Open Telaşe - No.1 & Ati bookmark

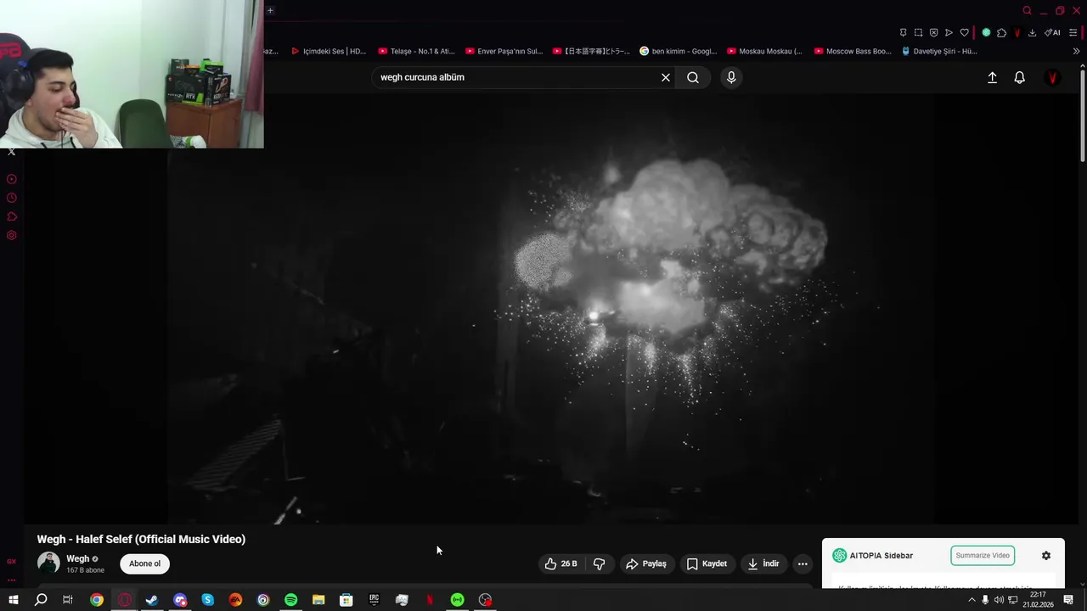coord(416,51)
